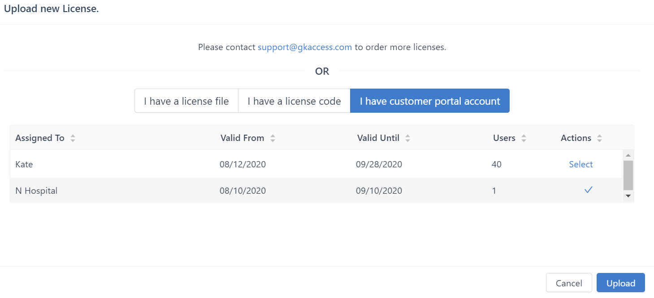Toggle sort arrows beside Valid Until
This screenshot has height=298, width=654.
click(x=407, y=138)
